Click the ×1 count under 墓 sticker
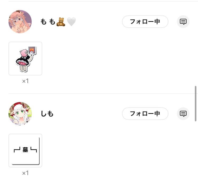Image resolution: width=198 pixels, height=183 pixels. click(25, 173)
